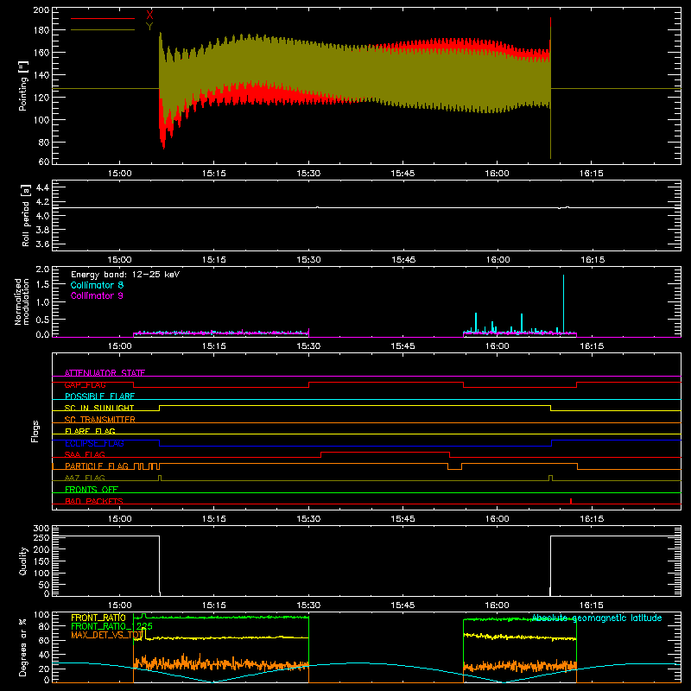Click the orange MAX_DET_VS_TOT legend label
The width and height of the screenshot is (691, 691).
click(x=107, y=635)
